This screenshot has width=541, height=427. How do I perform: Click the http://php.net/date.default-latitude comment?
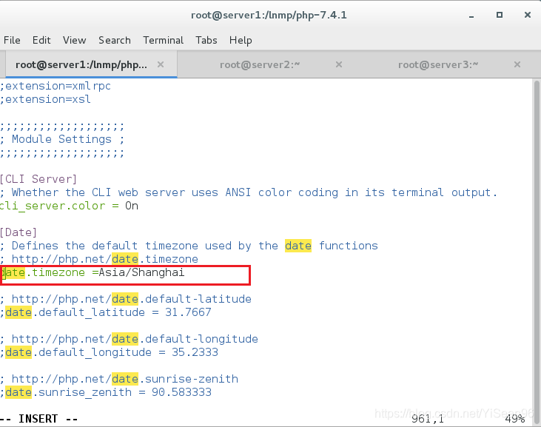(x=126, y=299)
